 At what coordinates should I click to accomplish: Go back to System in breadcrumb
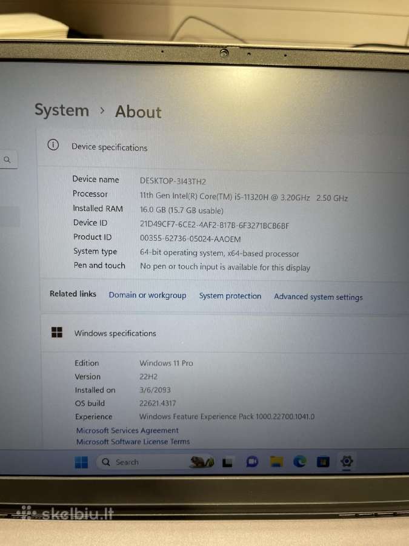62,110
